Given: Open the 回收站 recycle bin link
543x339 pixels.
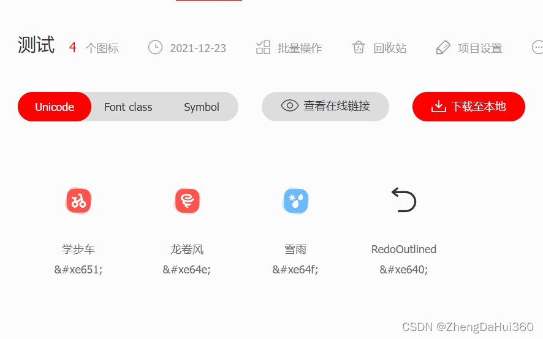Looking at the screenshot, I should pyautogui.click(x=390, y=48).
